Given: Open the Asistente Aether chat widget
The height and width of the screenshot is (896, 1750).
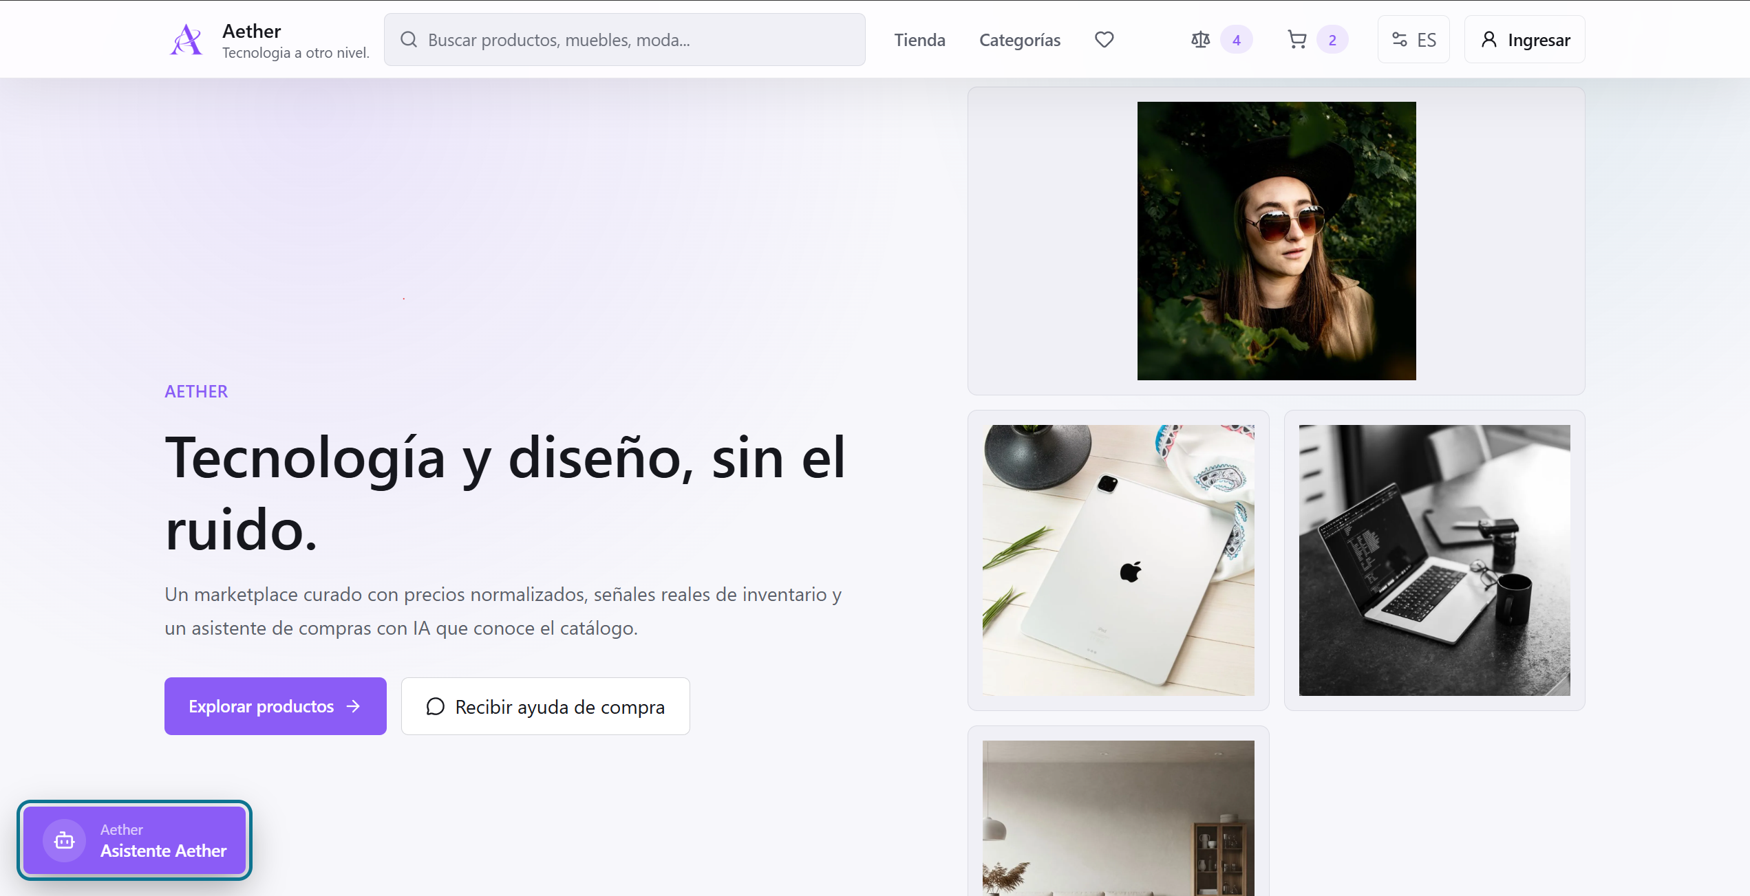Looking at the screenshot, I should coord(135,840).
